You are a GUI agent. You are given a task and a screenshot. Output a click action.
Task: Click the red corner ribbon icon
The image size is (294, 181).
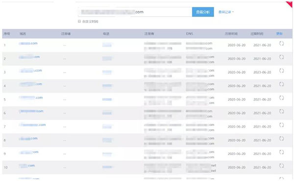(x=290, y=4)
